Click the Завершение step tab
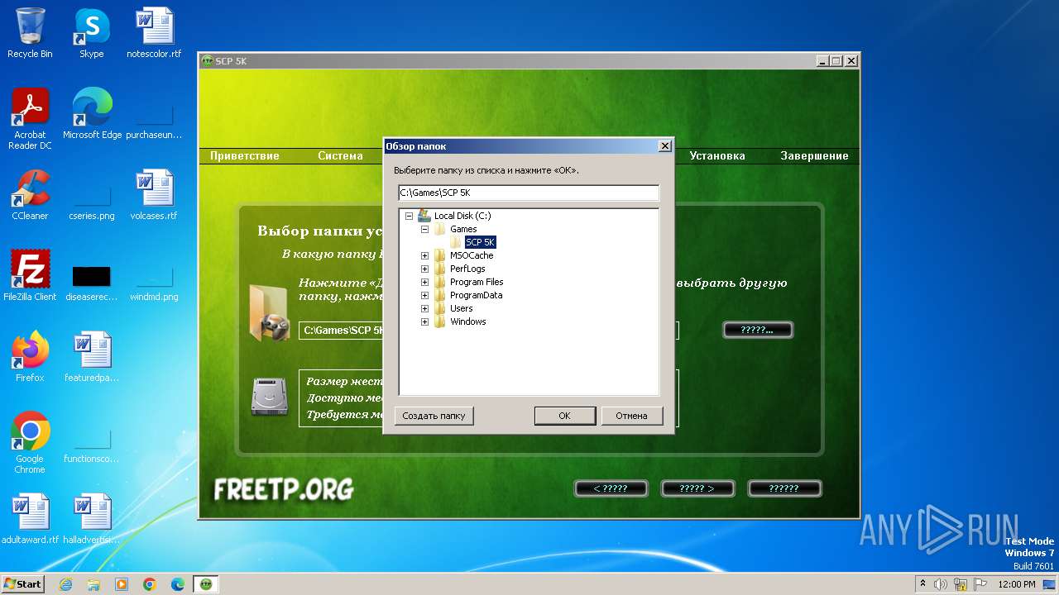The height and width of the screenshot is (595, 1059). click(x=814, y=155)
